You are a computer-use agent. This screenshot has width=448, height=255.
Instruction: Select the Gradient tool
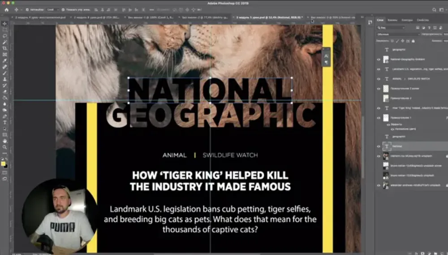(x=4, y=98)
